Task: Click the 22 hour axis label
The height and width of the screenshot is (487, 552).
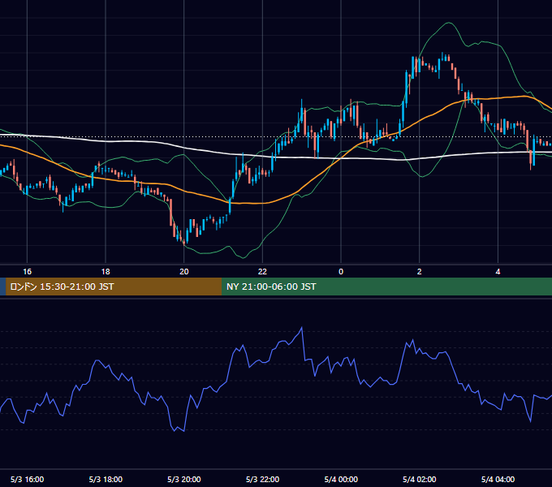Action: tap(262, 272)
